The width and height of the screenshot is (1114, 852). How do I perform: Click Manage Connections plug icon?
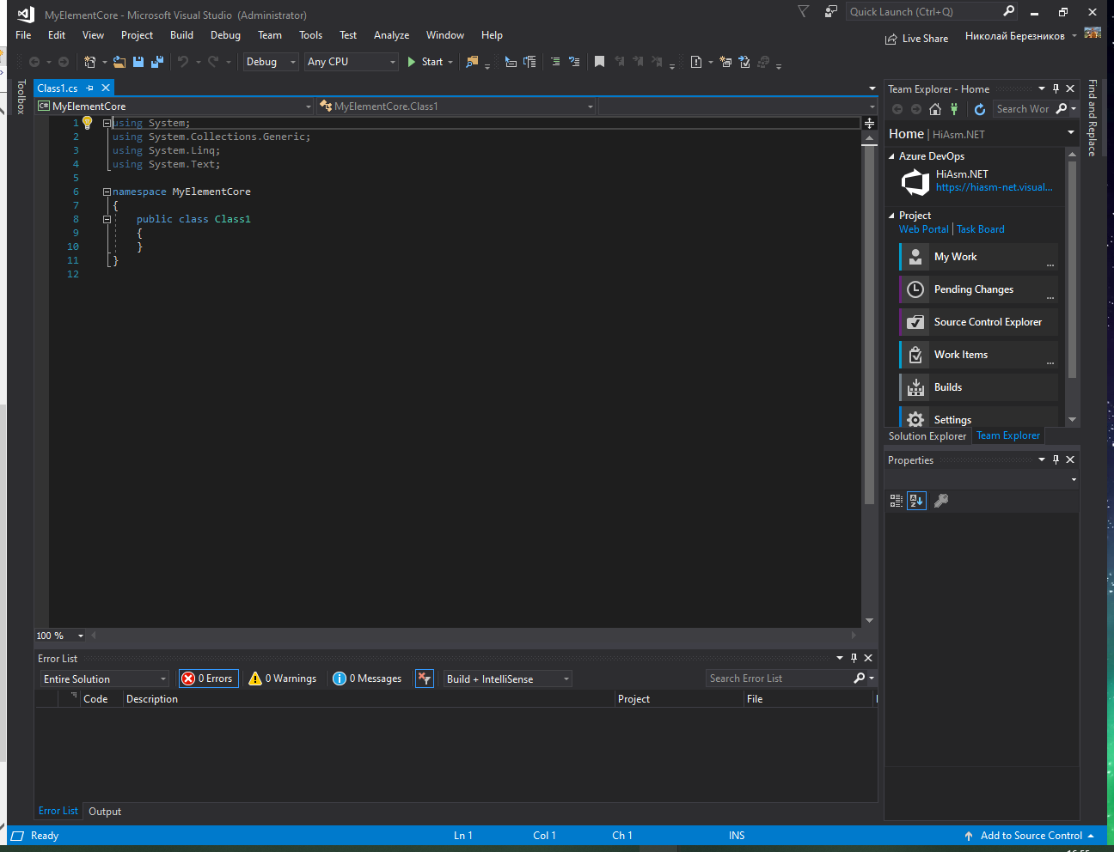pyautogui.click(x=954, y=109)
